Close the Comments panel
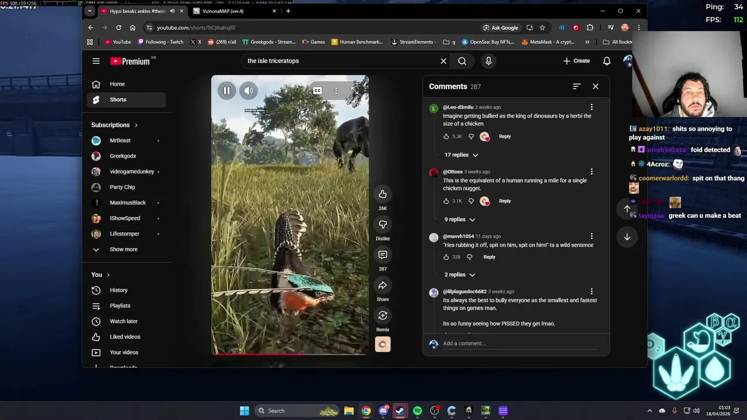Viewport: 747px width, 420px height. point(595,86)
